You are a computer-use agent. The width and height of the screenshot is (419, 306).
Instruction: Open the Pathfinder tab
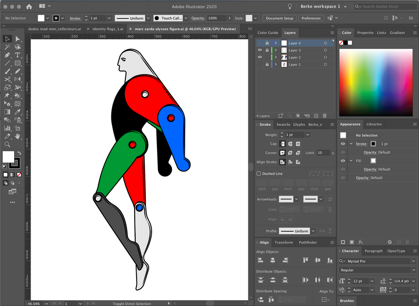coord(308,242)
